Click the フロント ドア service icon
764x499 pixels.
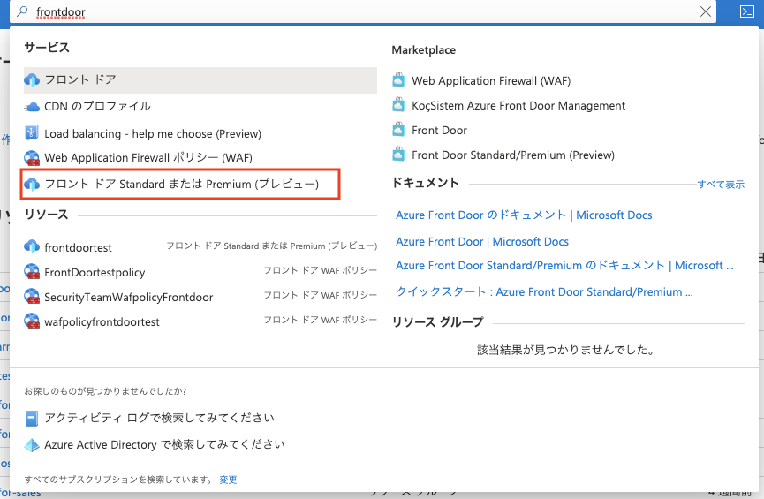point(32,79)
